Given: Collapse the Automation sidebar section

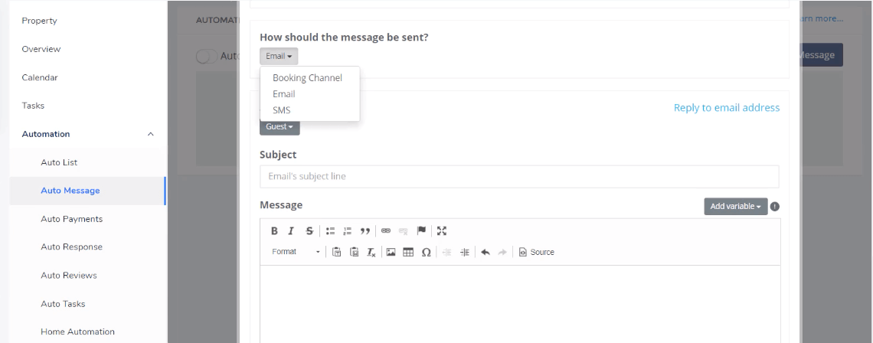Looking at the screenshot, I should tap(150, 134).
